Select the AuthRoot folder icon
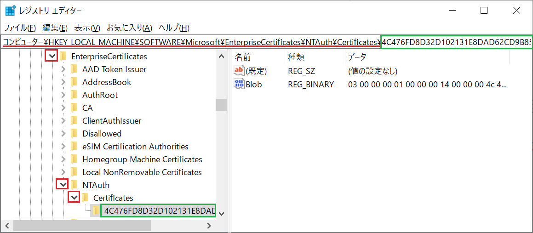 click(x=74, y=95)
